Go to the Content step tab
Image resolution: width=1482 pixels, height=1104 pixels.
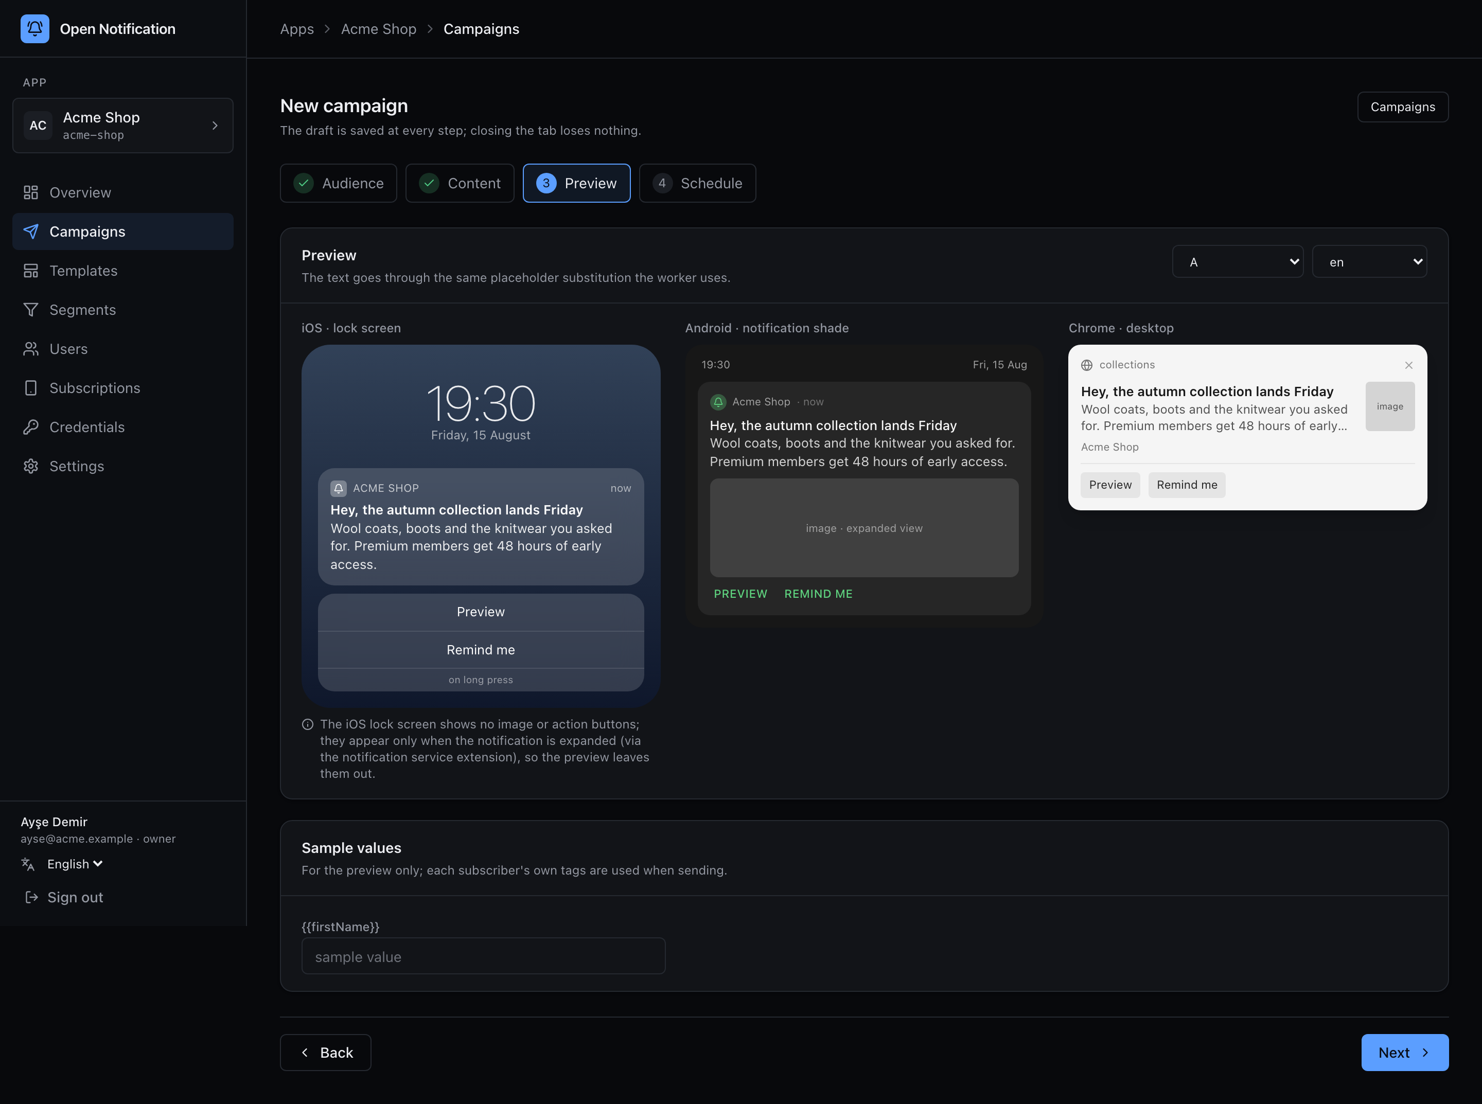pos(460,183)
